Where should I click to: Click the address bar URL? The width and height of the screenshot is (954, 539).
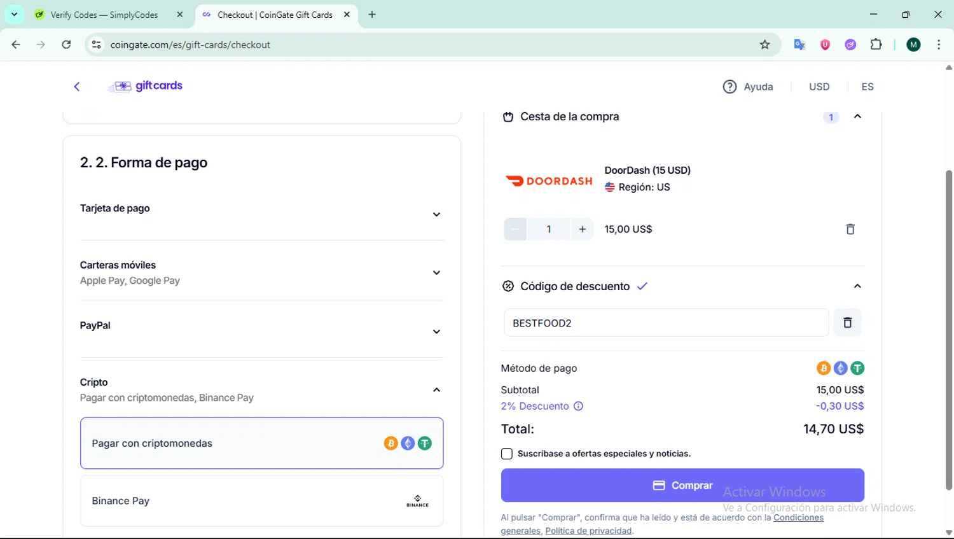click(x=190, y=45)
